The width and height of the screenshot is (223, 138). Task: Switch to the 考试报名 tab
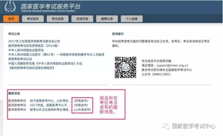click(x=33, y=19)
